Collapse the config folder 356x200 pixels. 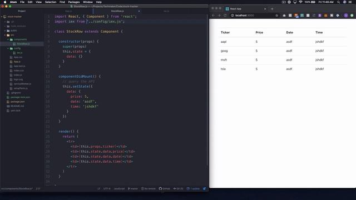click(8, 48)
